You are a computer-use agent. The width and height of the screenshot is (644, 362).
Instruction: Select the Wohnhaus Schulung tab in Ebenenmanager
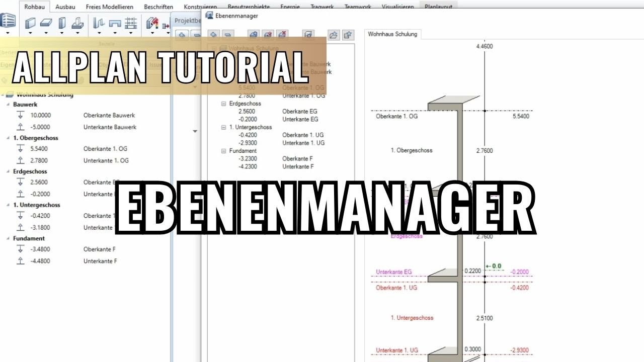click(x=392, y=34)
